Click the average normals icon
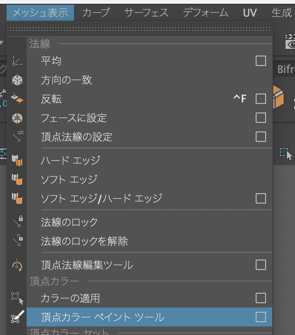Image resolution: width=295 pixels, height=335 pixels. coord(17,61)
